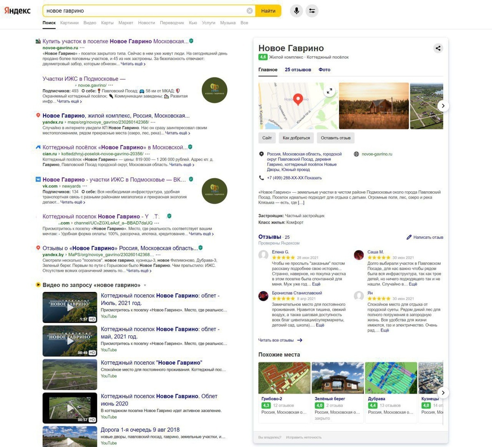Click in the search input field

click(x=145, y=11)
